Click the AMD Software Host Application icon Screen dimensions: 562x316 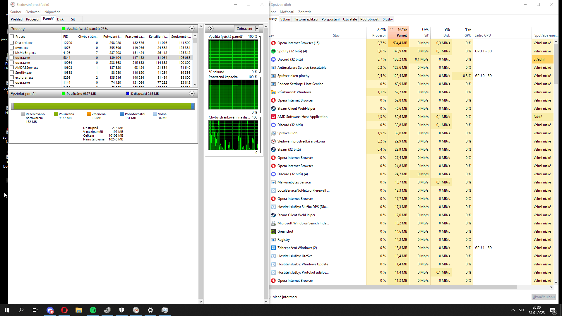(x=273, y=117)
